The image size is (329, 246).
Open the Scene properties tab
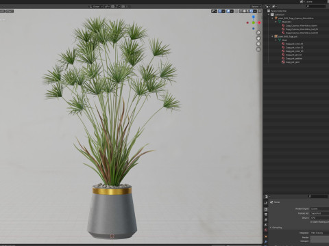pos(266,225)
